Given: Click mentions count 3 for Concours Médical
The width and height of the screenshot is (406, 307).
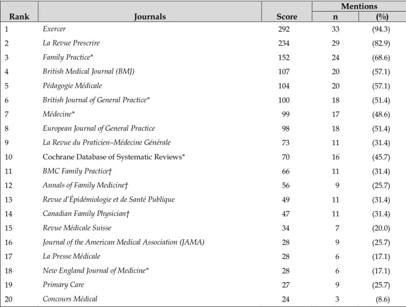Looking at the screenshot, I should click(337, 299).
